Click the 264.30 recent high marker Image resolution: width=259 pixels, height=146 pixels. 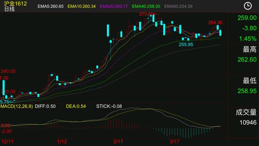pyautogui.click(x=215, y=23)
